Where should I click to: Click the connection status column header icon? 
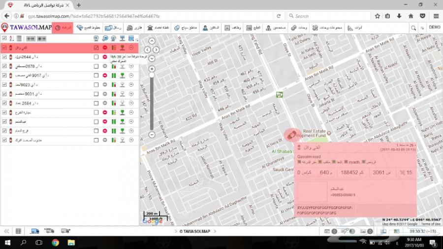[123, 38]
